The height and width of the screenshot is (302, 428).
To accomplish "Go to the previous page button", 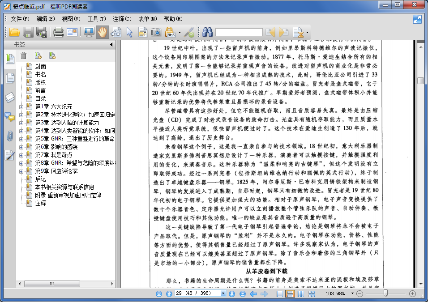I will point(169,294).
